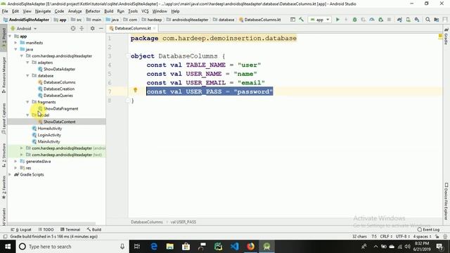Open the Refactor menu
450x253 pixels.
pyautogui.click(x=93, y=11)
